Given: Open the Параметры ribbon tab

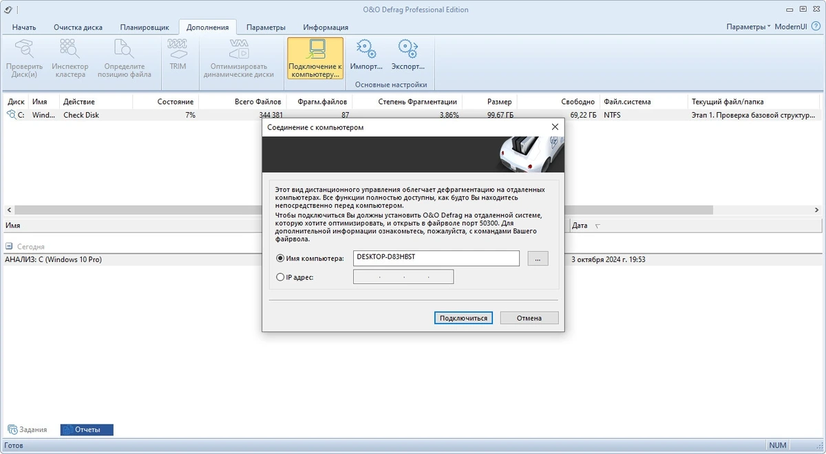Looking at the screenshot, I should [x=266, y=27].
